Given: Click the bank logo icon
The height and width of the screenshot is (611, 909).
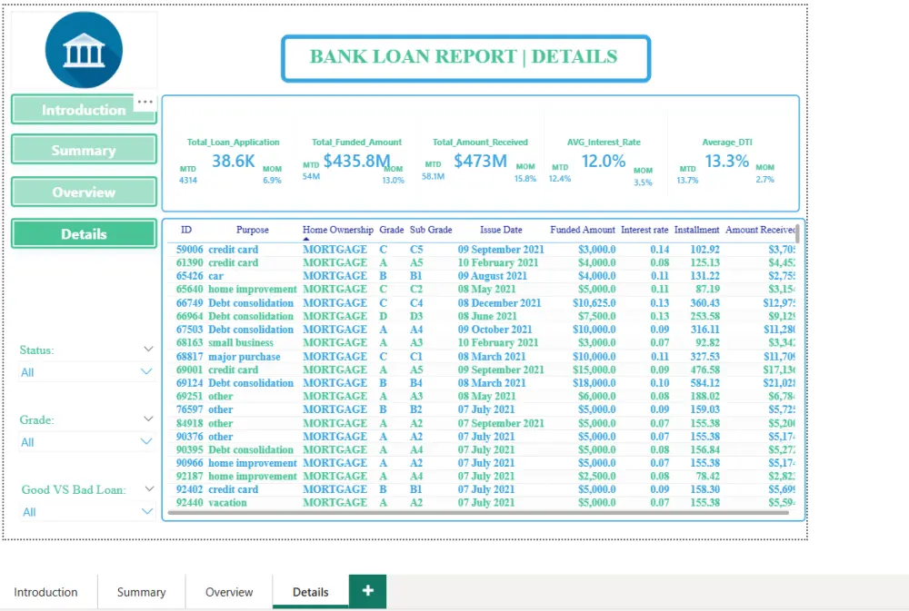Looking at the screenshot, I should click(x=84, y=51).
